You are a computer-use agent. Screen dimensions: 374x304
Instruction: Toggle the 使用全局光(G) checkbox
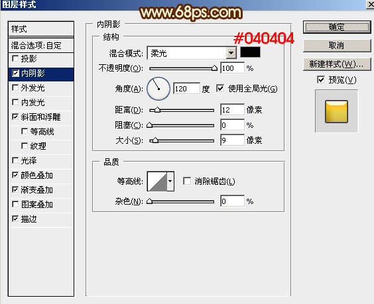(220, 88)
